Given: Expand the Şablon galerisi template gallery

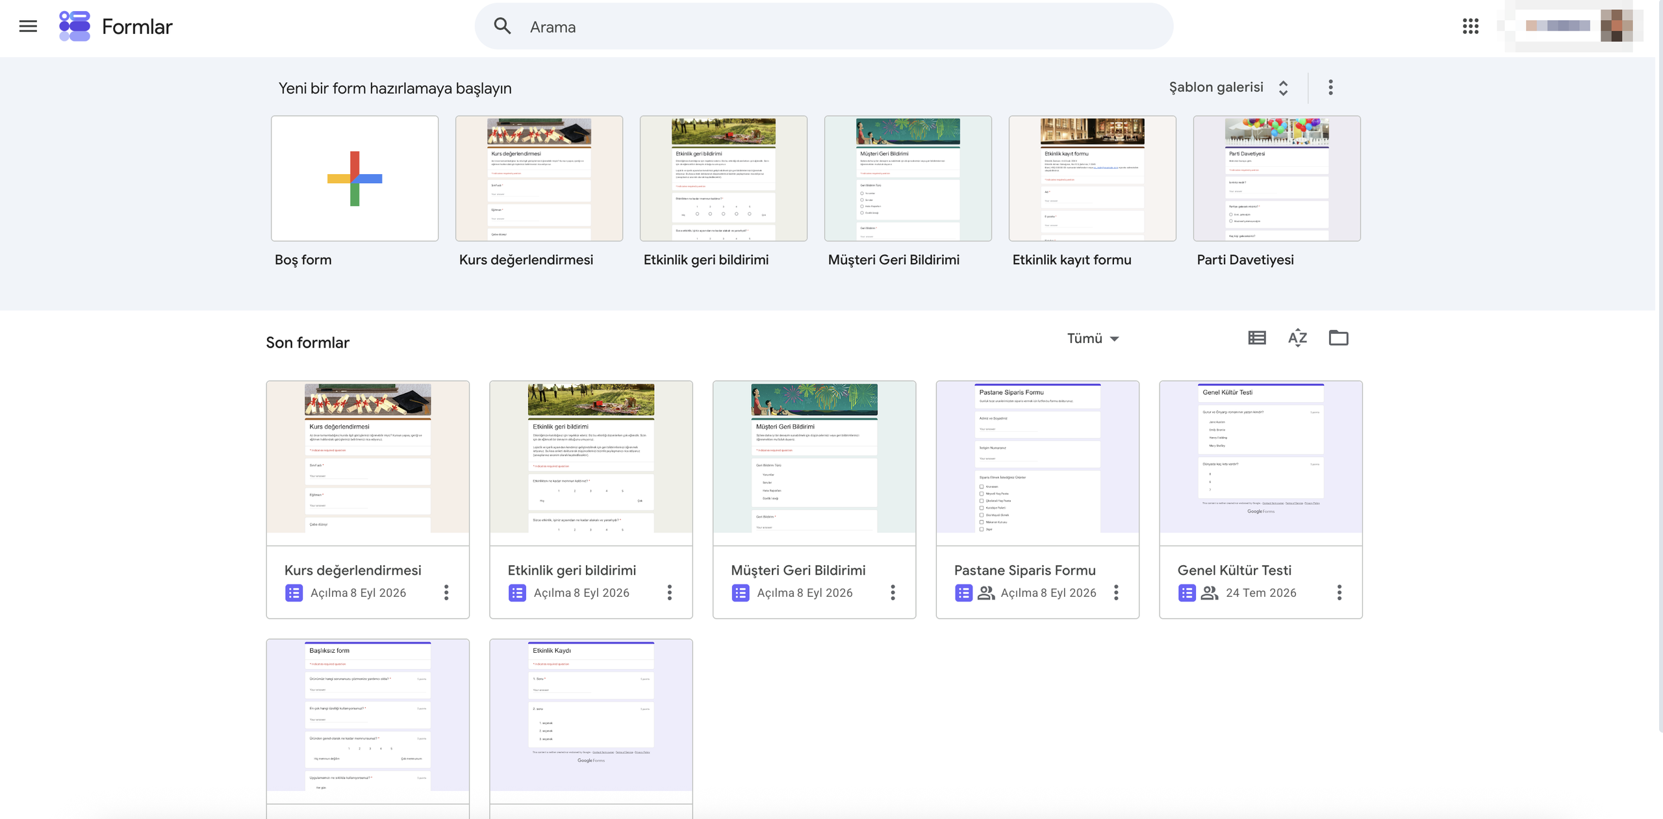Looking at the screenshot, I should pyautogui.click(x=1229, y=88).
